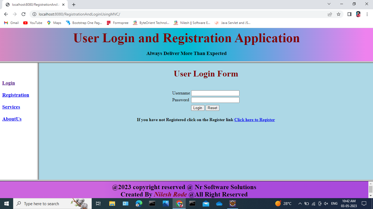This screenshot has width=373, height=209.
Task: Open the Eclipse IDE taskbar icon
Action: 233,204
